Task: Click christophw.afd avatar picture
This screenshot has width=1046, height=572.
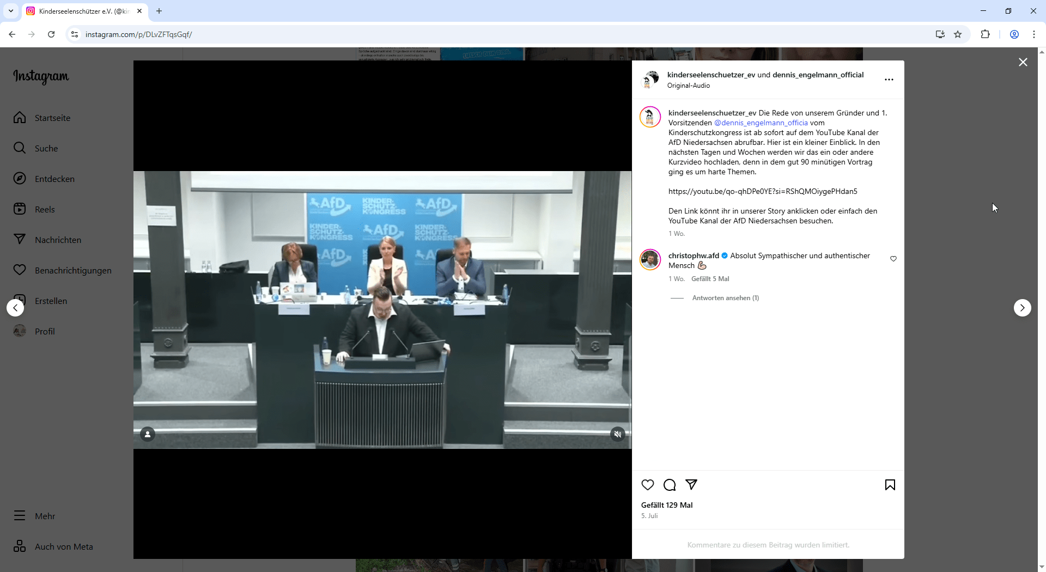Action: coord(650,260)
